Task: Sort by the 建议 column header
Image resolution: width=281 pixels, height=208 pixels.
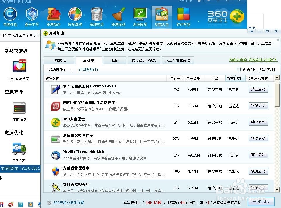Action: click(x=215, y=78)
